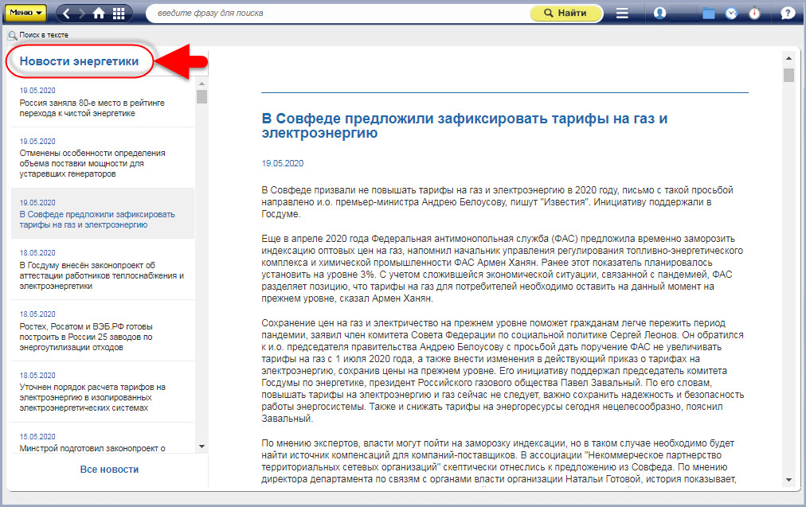
Task: Open the Новости энергетики section heading
Action: click(x=79, y=61)
